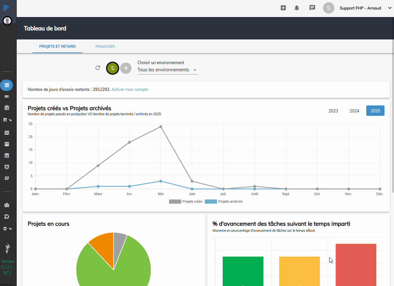Switch to the Financier tab
The width and height of the screenshot is (394, 286).
tap(105, 46)
